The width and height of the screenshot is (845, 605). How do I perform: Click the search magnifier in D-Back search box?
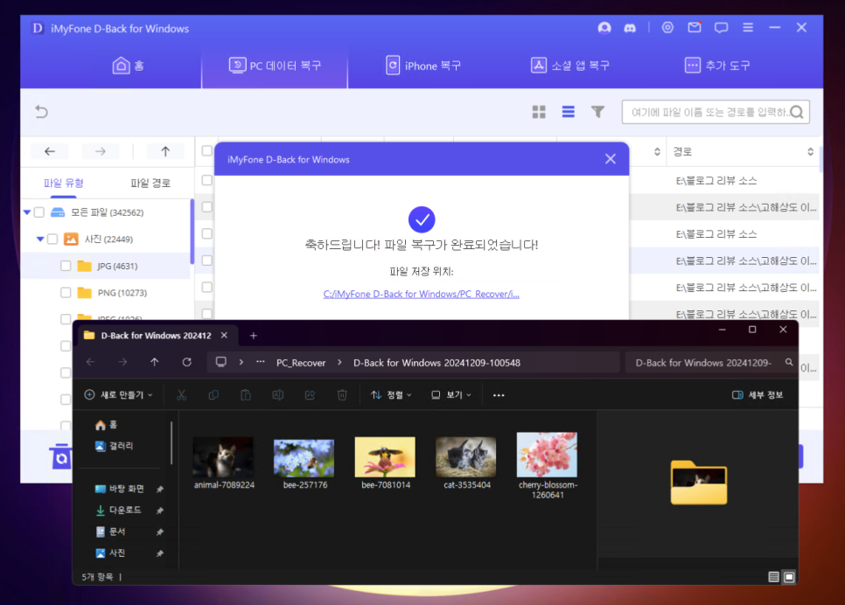[x=797, y=112]
